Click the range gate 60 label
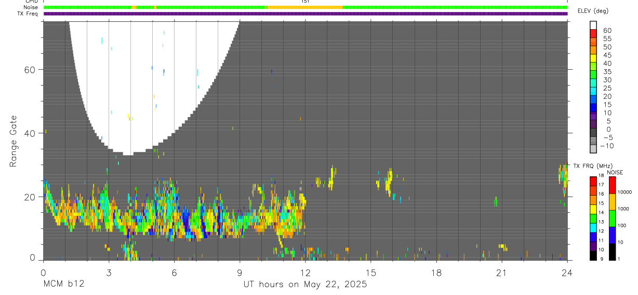 pos(30,70)
